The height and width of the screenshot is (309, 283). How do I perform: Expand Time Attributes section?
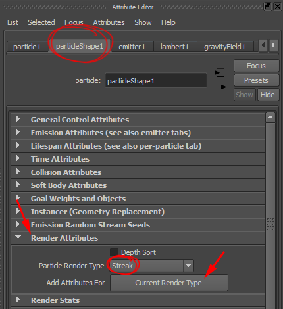pos(138,159)
